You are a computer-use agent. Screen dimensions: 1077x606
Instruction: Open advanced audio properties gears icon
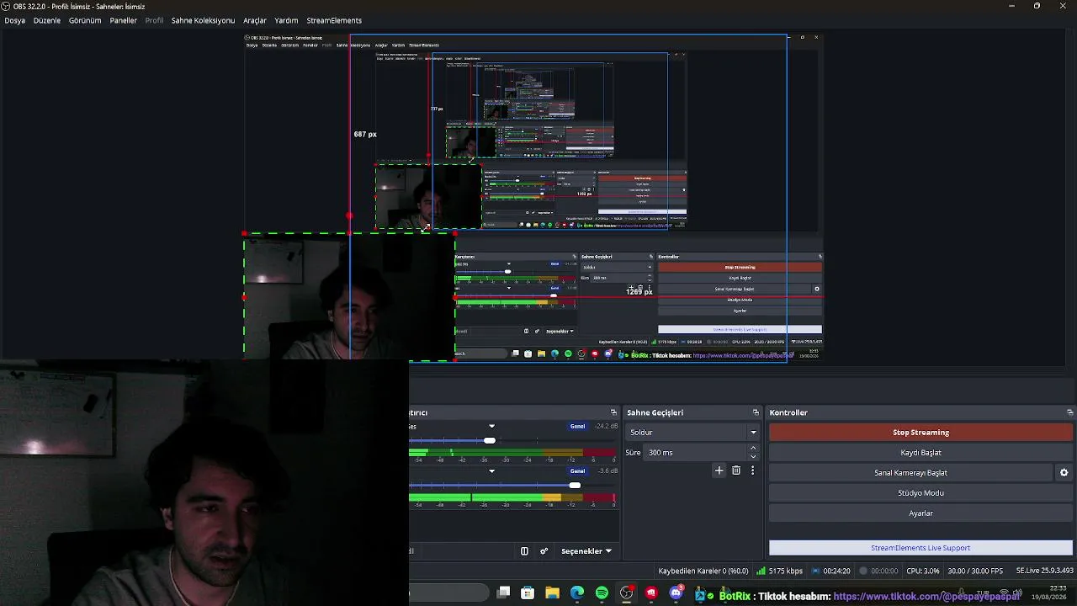tap(544, 551)
